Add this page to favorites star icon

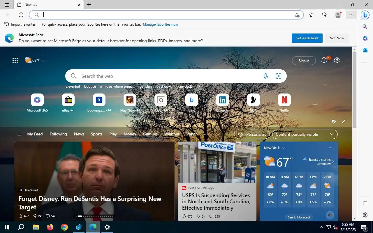297,15
